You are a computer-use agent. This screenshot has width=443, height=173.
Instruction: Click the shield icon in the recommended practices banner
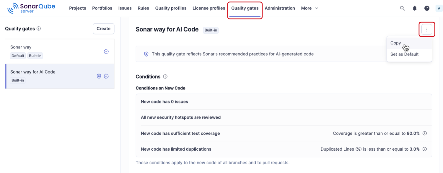[146, 54]
